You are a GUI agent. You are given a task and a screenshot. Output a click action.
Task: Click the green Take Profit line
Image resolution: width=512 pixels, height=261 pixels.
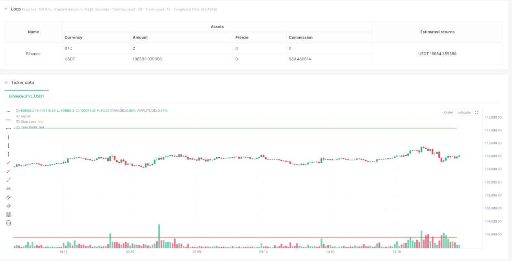(x=235, y=128)
